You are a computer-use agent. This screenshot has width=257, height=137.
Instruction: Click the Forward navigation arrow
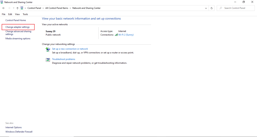(9, 8)
